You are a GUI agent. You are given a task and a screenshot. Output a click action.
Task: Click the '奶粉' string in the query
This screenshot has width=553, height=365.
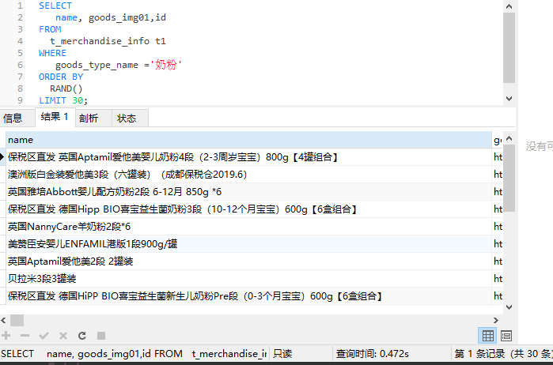point(166,65)
